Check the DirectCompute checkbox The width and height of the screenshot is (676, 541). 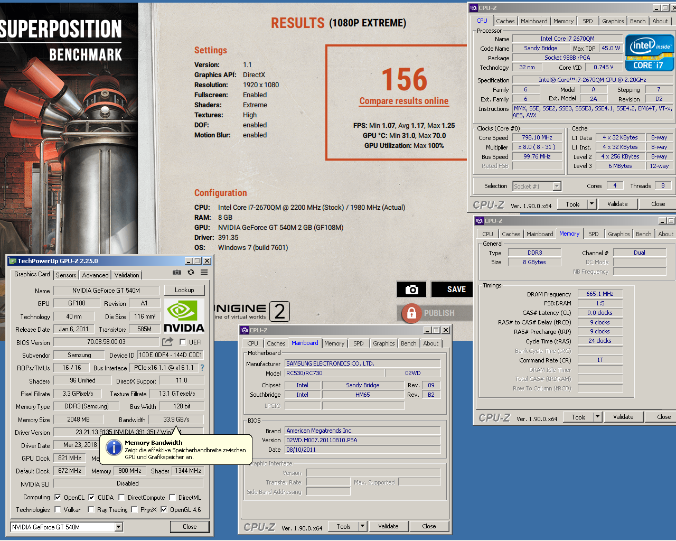tap(122, 497)
